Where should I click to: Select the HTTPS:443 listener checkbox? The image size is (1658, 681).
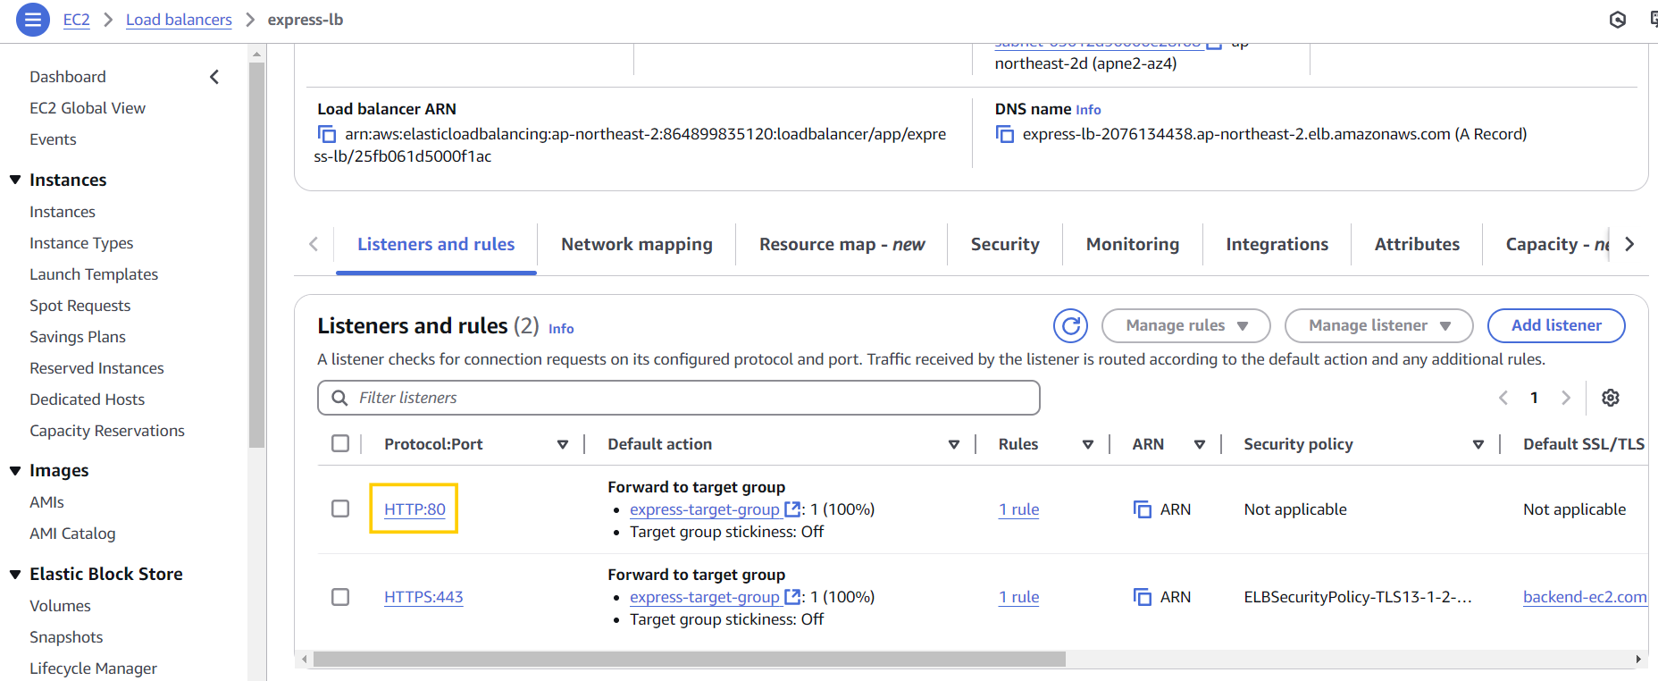[340, 596]
